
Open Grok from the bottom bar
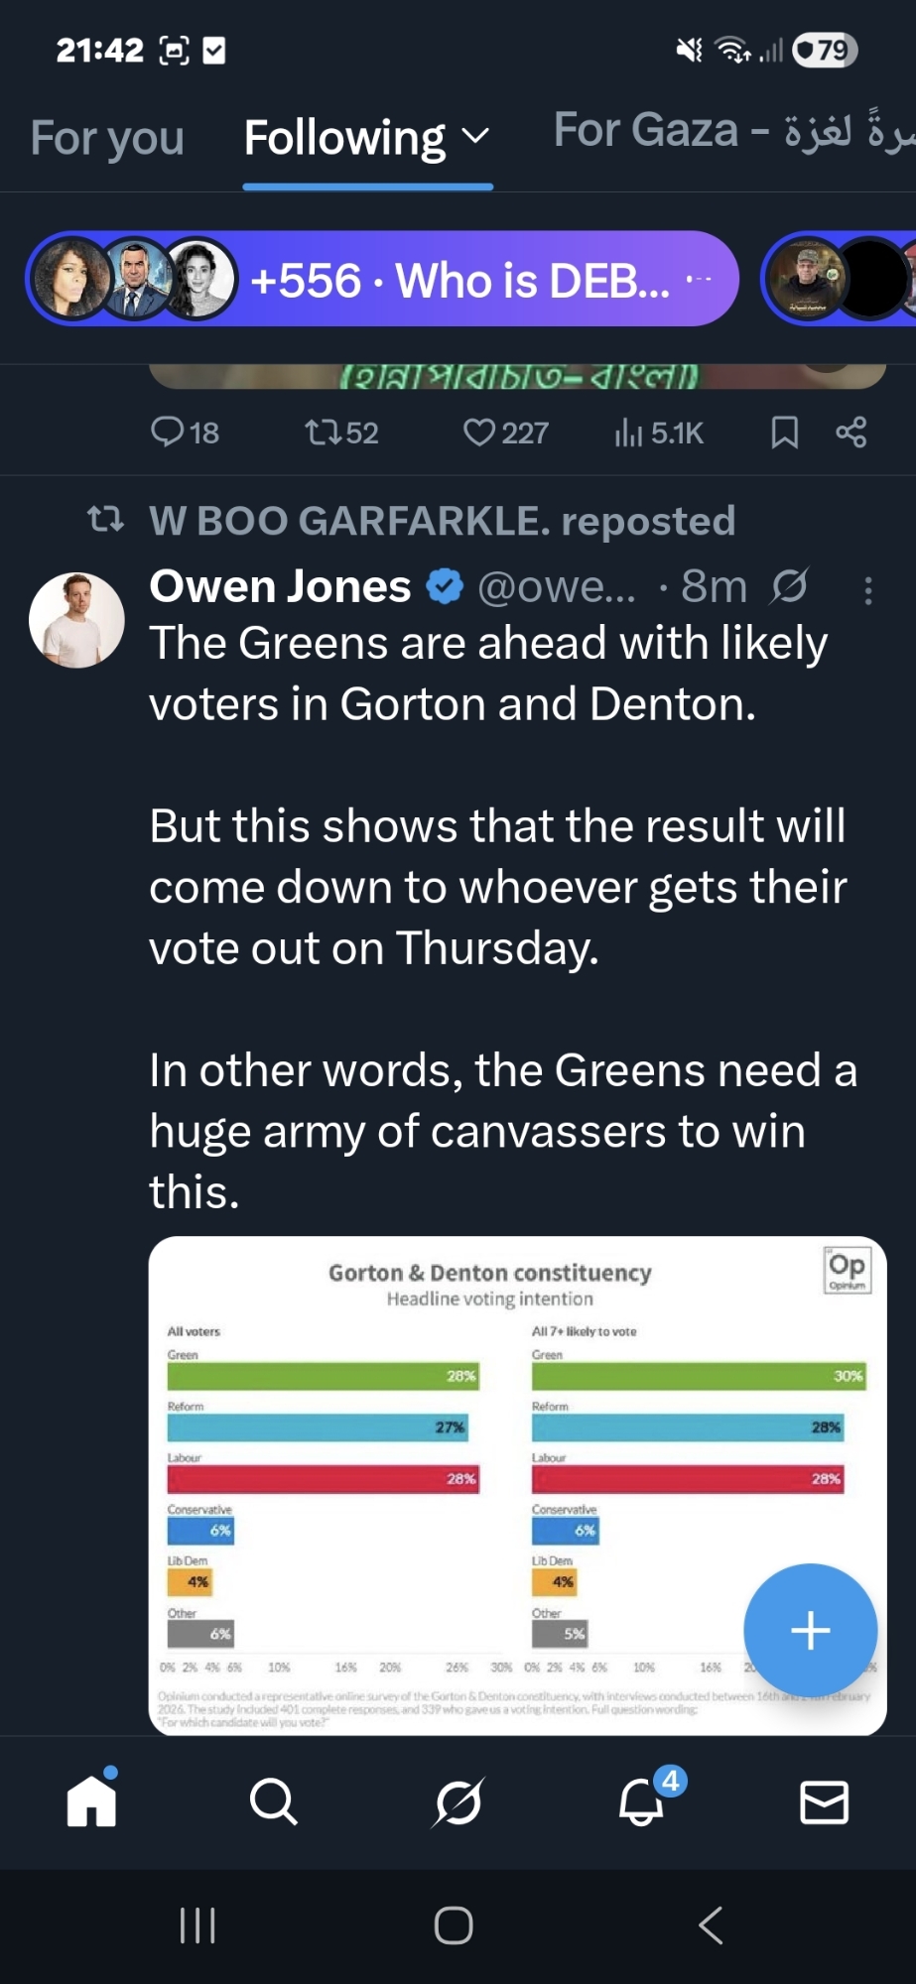click(x=458, y=1800)
